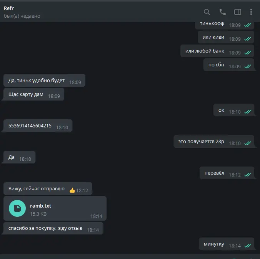Click the "был(а) недавно" status text

coord(22,16)
